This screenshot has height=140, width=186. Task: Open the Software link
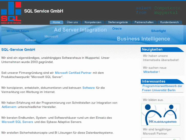(89, 88)
